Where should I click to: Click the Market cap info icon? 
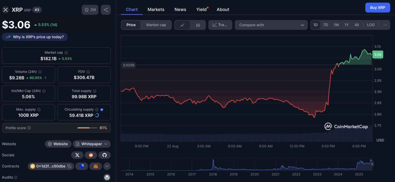pyautogui.click(x=66, y=53)
